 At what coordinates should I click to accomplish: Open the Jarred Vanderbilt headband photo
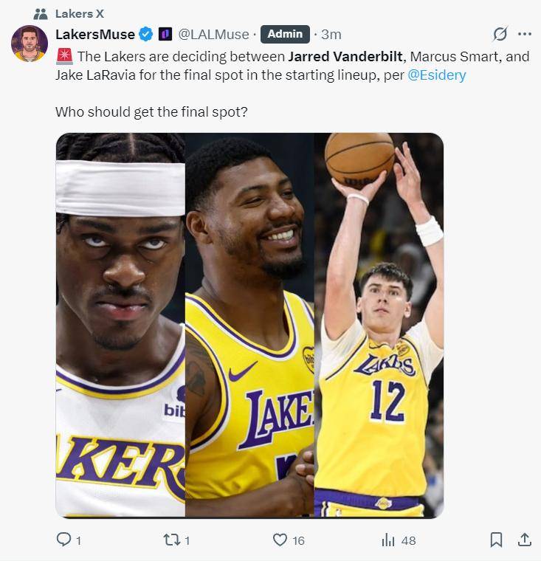pyautogui.click(x=120, y=325)
